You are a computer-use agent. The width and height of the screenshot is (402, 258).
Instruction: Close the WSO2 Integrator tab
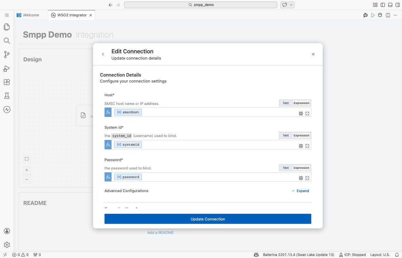91,15
